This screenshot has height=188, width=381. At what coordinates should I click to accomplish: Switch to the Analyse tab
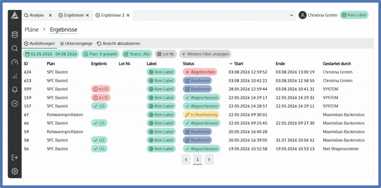click(34, 15)
